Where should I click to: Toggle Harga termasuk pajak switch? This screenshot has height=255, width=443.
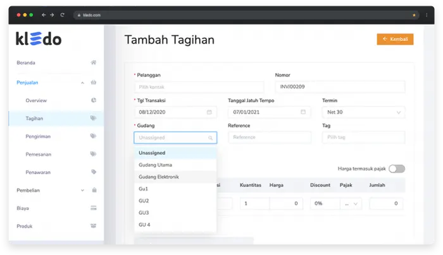[x=397, y=169]
